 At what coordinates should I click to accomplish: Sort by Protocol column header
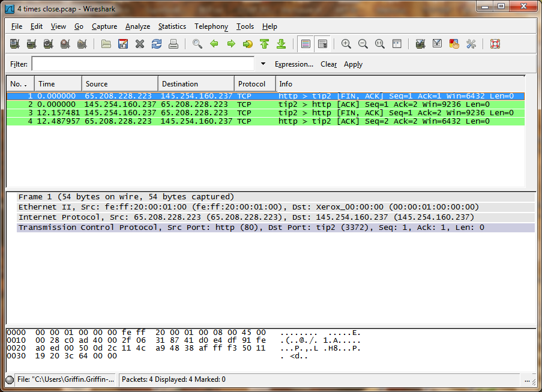255,84
